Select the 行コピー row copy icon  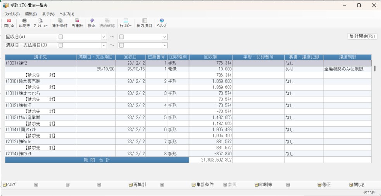(x=126, y=23)
